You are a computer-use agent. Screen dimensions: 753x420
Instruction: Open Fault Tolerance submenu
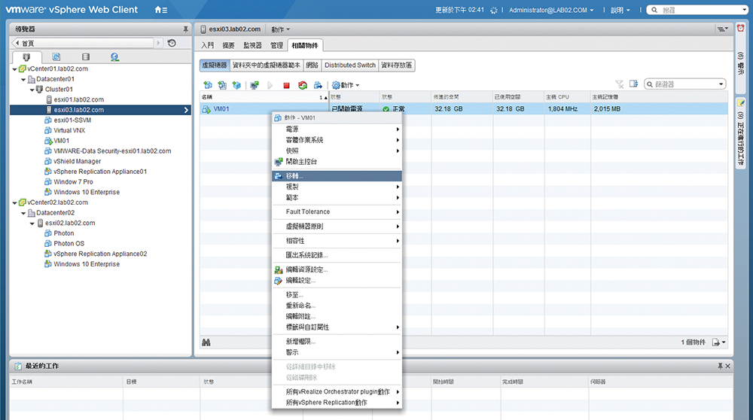pyautogui.click(x=337, y=212)
